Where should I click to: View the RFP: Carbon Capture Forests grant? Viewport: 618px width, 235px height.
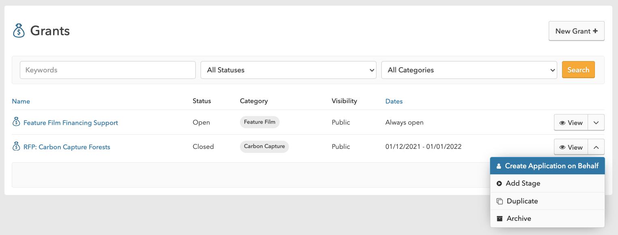point(571,147)
